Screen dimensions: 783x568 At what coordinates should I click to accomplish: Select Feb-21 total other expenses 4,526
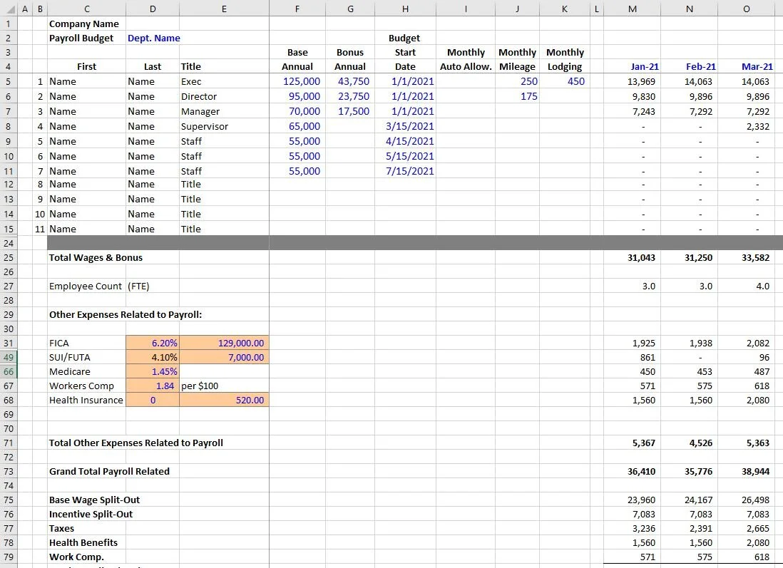tap(689, 443)
